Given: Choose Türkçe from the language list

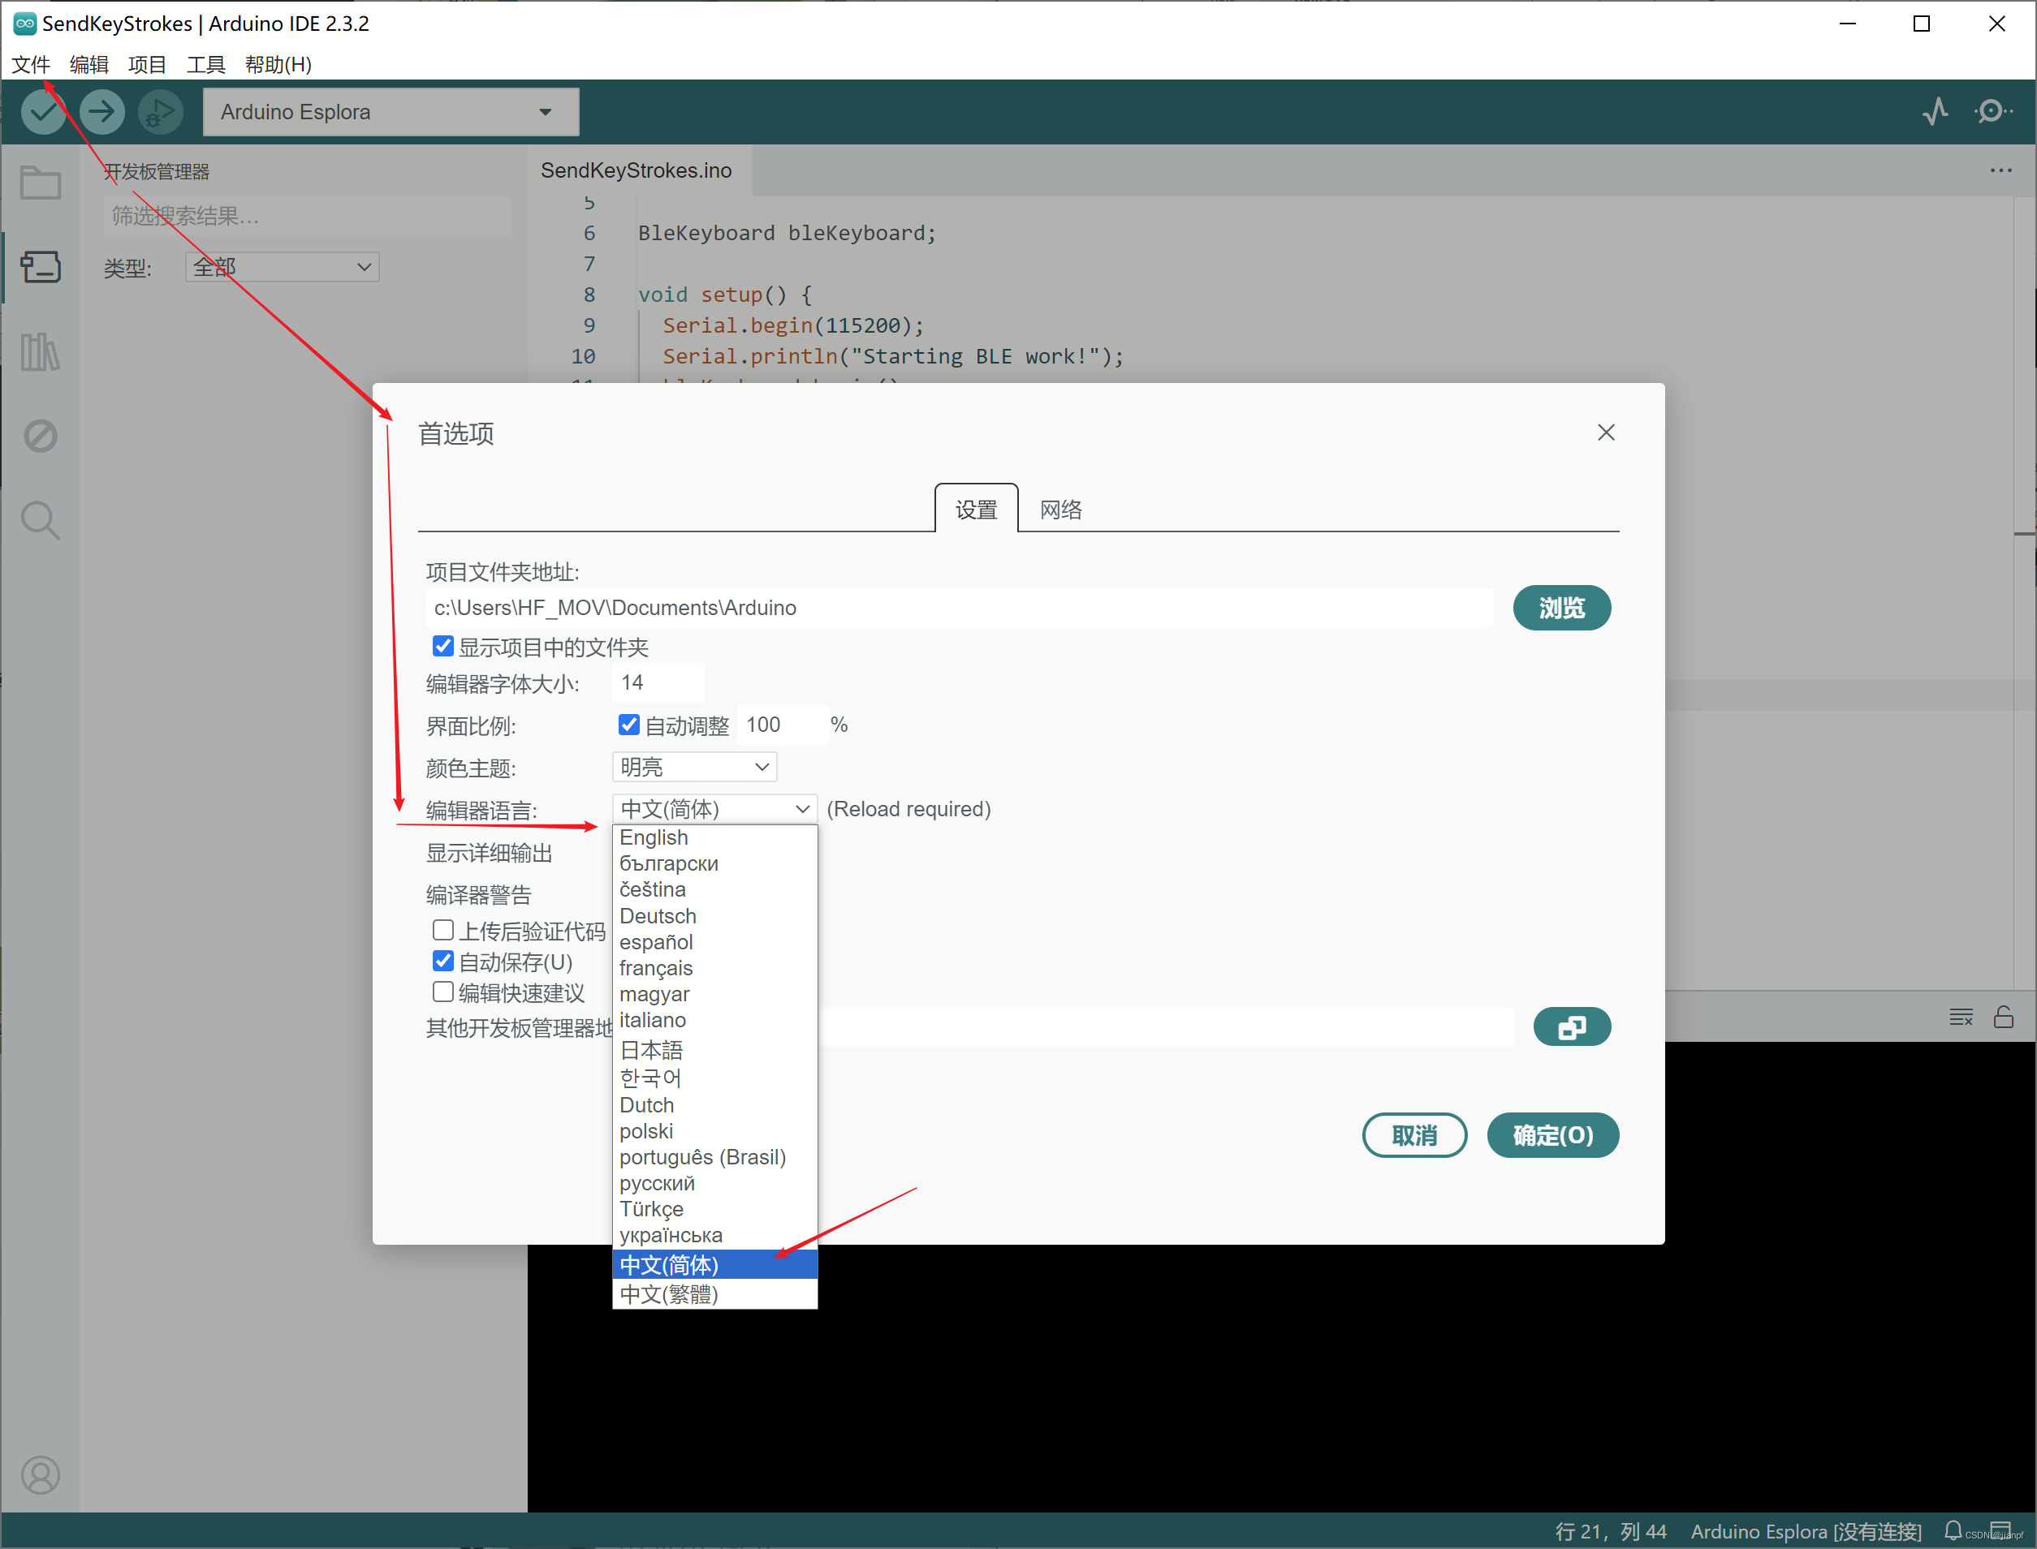Looking at the screenshot, I should [x=715, y=1209].
